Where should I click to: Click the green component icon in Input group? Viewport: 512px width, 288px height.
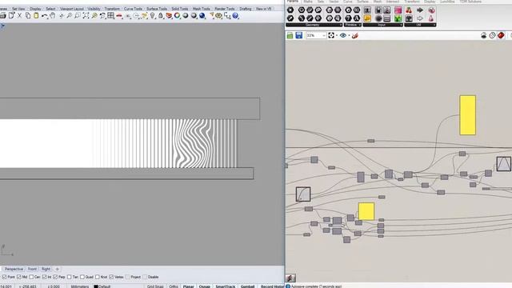398,18
